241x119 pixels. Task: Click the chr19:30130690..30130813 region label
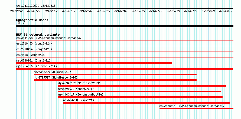pyautogui.click(x=36, y=6)
